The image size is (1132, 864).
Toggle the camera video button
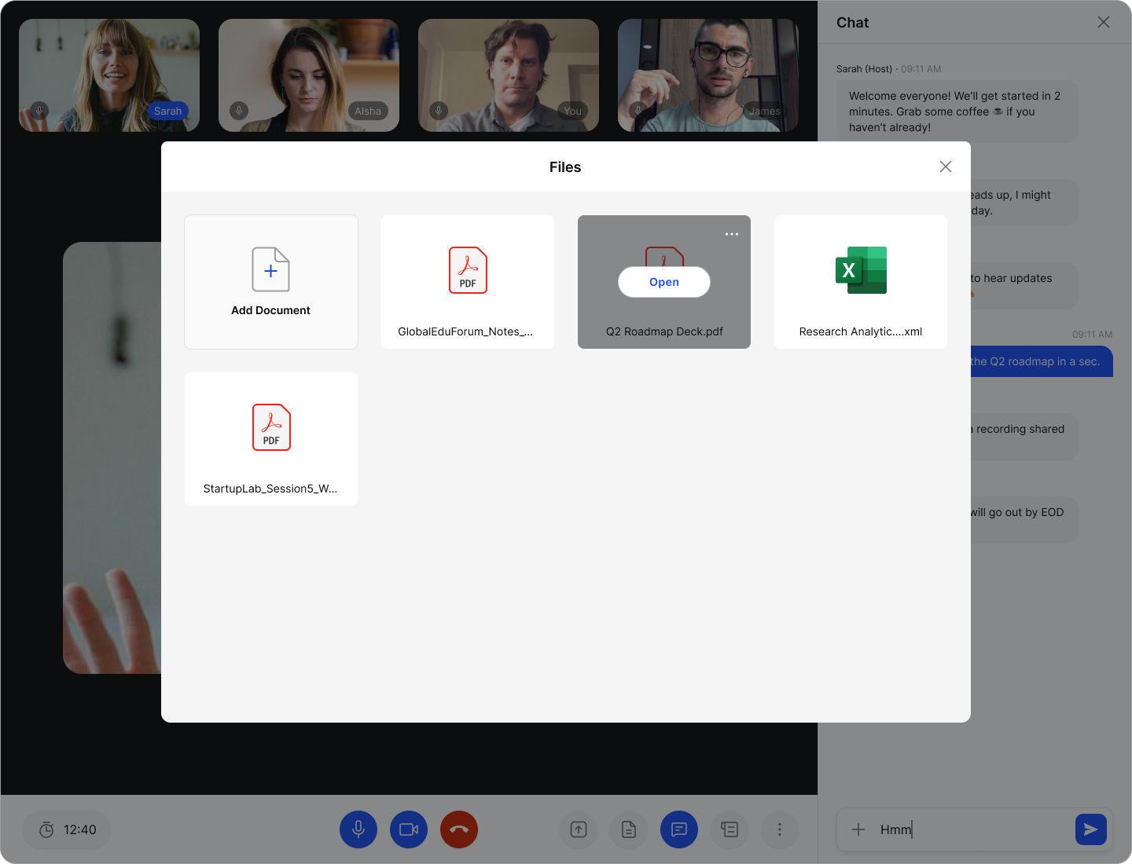point(409,829)
